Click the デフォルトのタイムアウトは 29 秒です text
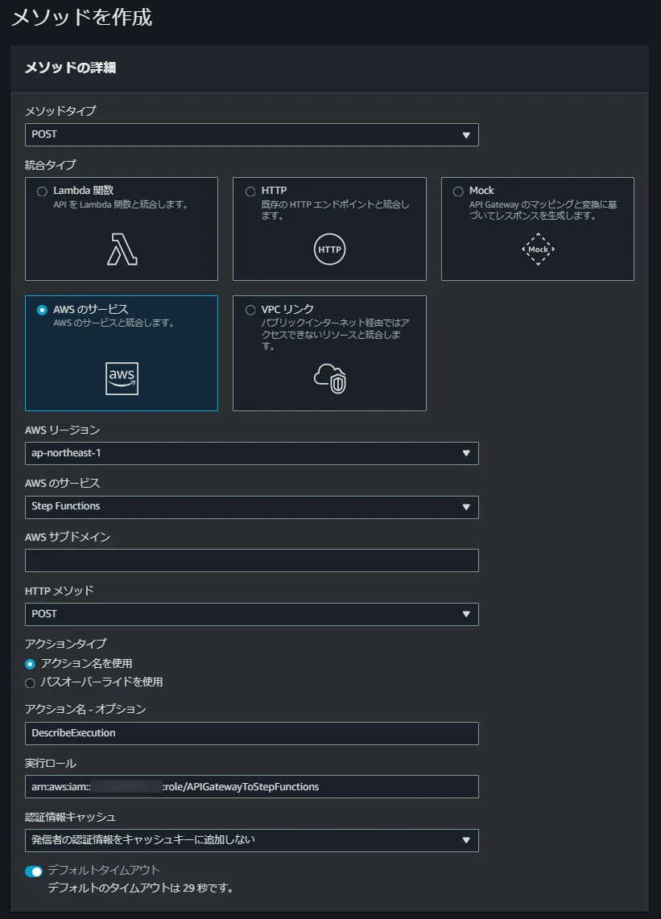 pyautogui.click(x=141, y=888)
